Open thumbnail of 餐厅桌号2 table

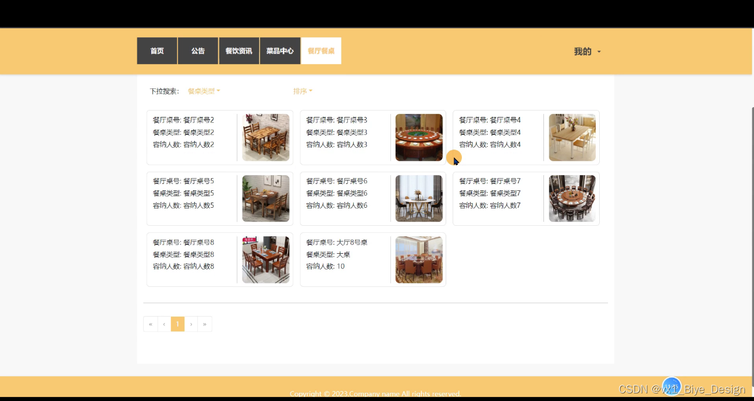tap(266, 137)
